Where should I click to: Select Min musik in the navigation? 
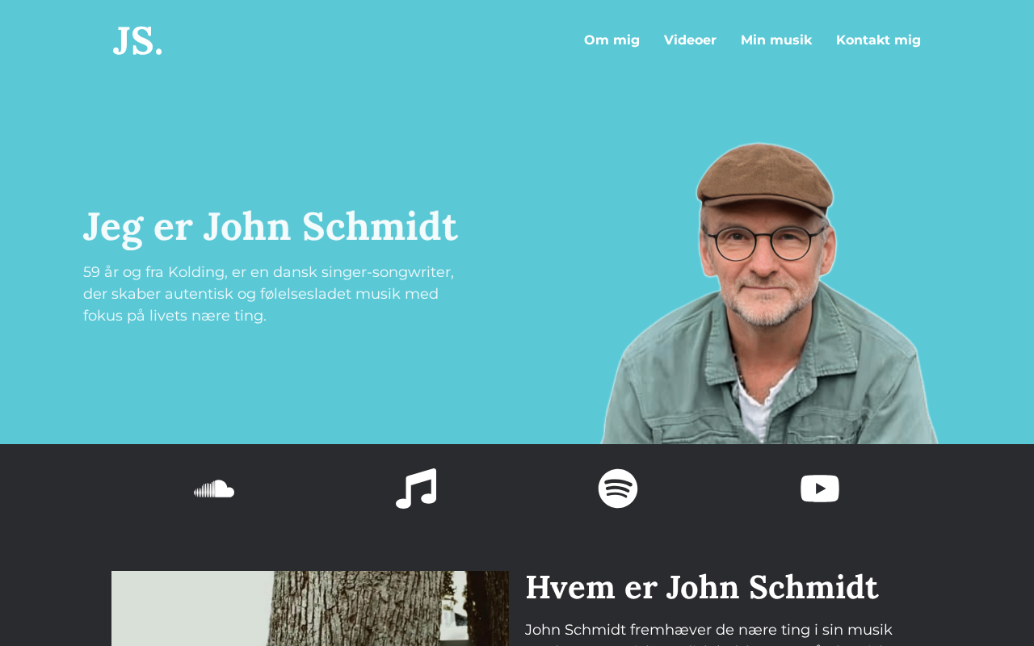pos(776,40)
